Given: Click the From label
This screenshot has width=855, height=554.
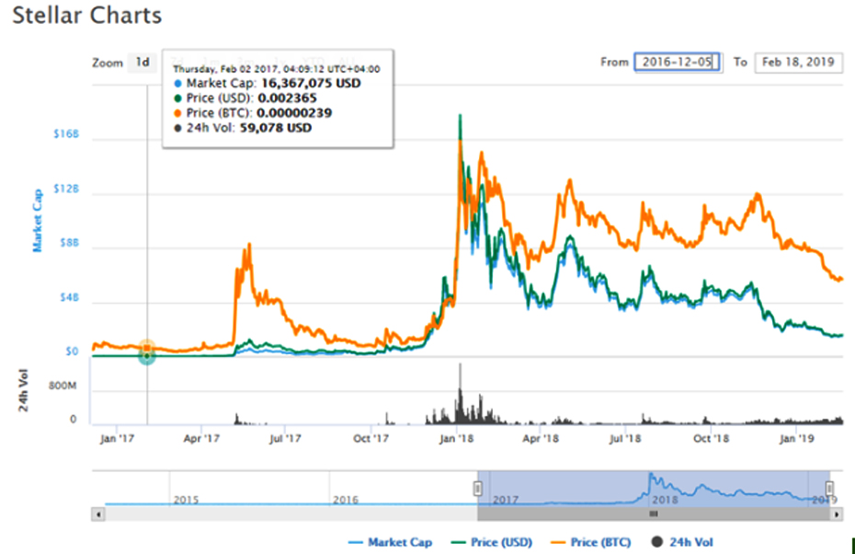Looking at the screenshot, I should pyautogui.click(x=614, y=63).
